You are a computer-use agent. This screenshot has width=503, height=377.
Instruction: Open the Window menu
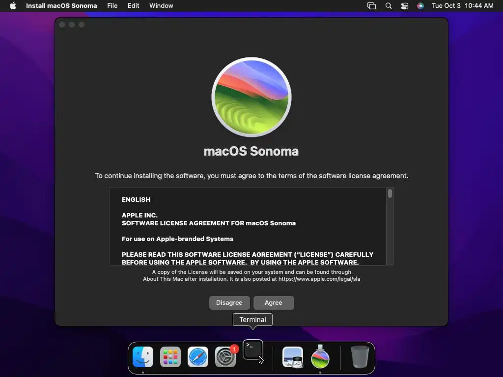click(161, 6)
